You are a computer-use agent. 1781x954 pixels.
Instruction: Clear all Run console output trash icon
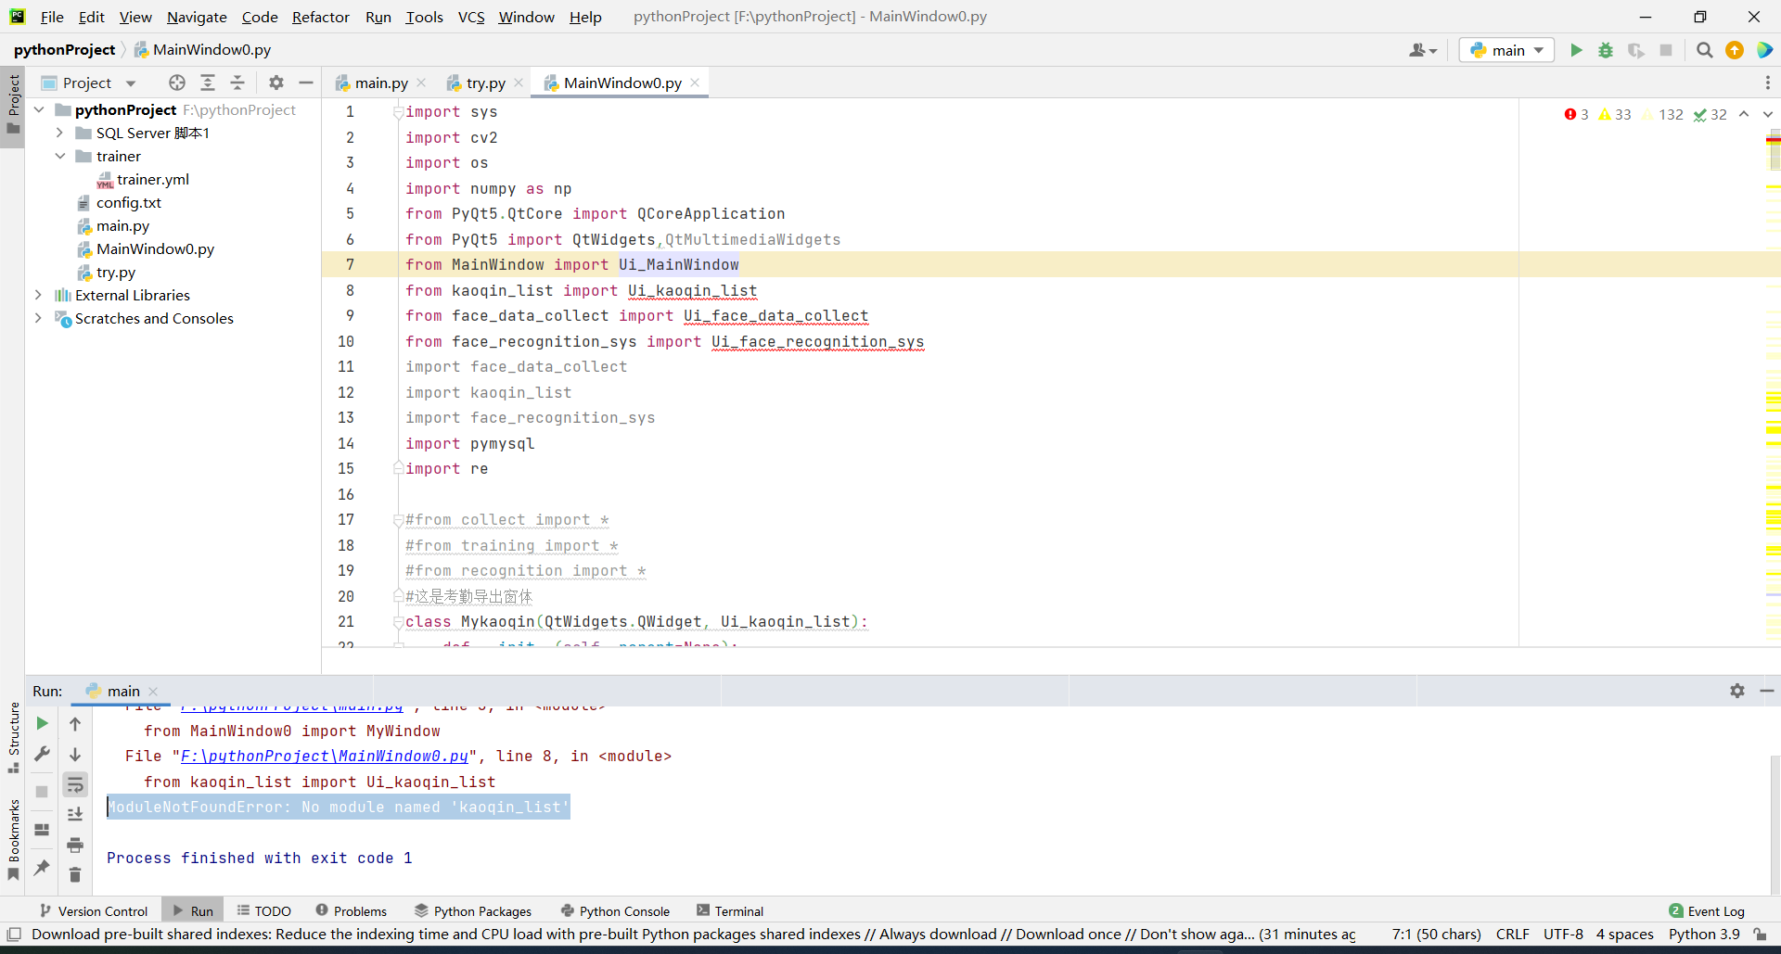(75, 874)
